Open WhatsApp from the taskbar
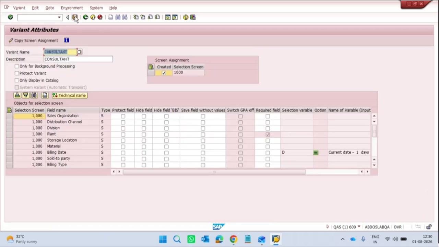439x247 pixels. click(x=191, y=239)
